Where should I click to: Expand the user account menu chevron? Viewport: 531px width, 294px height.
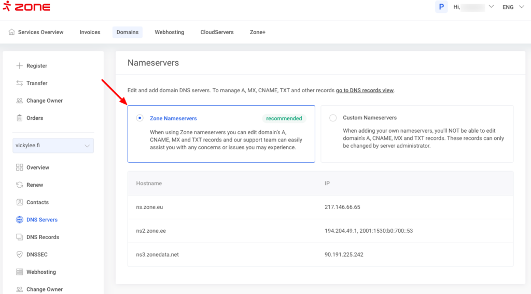(491, 7)
